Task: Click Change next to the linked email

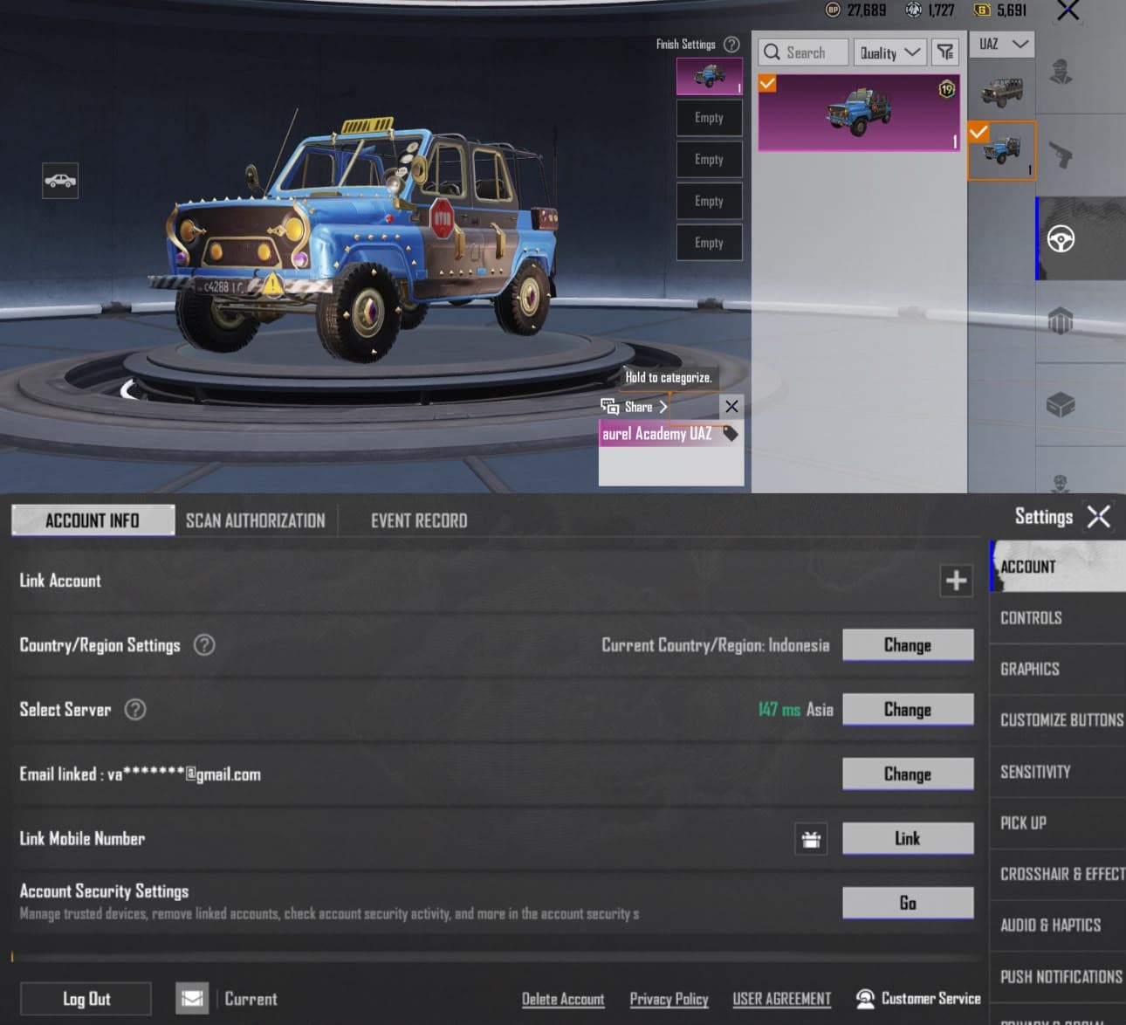Action: click(908, 774)
